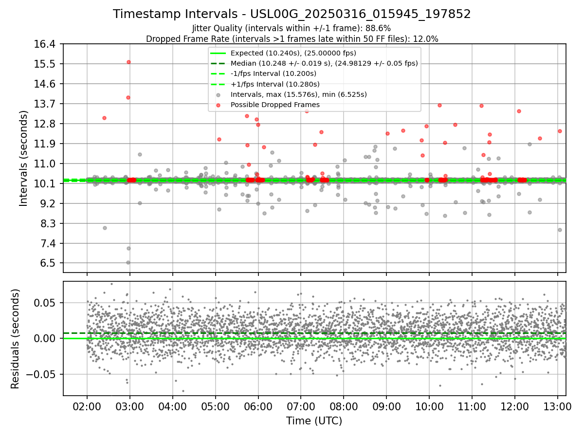584x438 pixels.
Task: Click legend entry 'Intervals, max (15.576s), min (6.525s)'
Action: (x=299, y=94)
